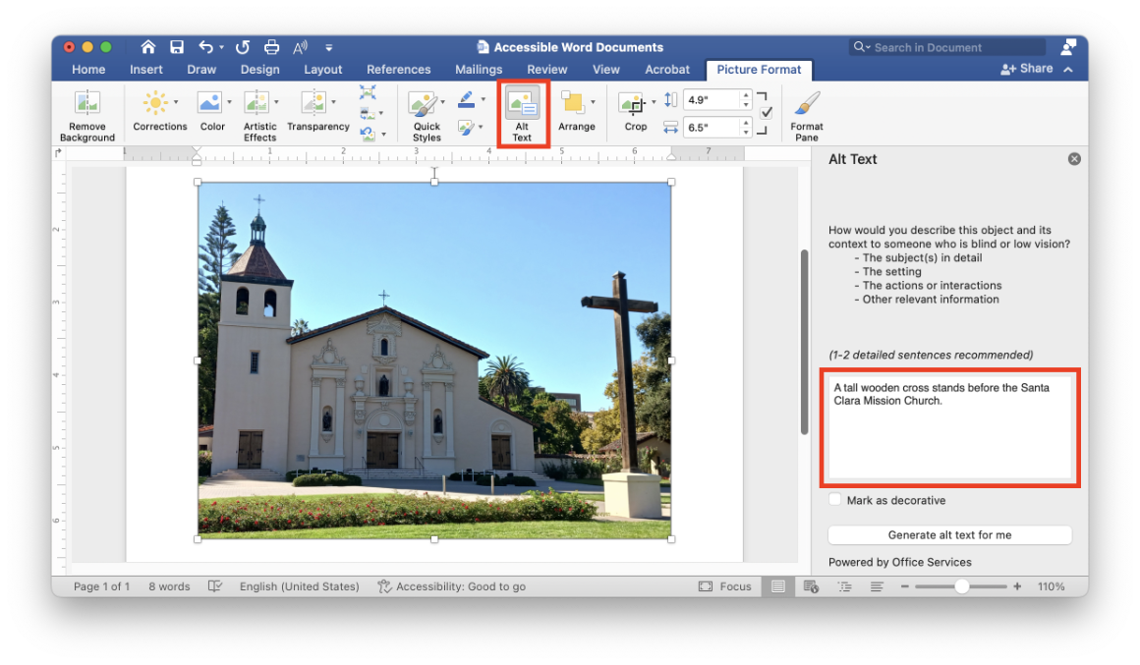
Task: Toggle the lock aspect ratio checkbox
Action: tap(764, 111)
